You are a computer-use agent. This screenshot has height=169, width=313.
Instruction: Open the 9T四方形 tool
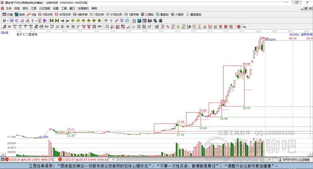point(114,15)
